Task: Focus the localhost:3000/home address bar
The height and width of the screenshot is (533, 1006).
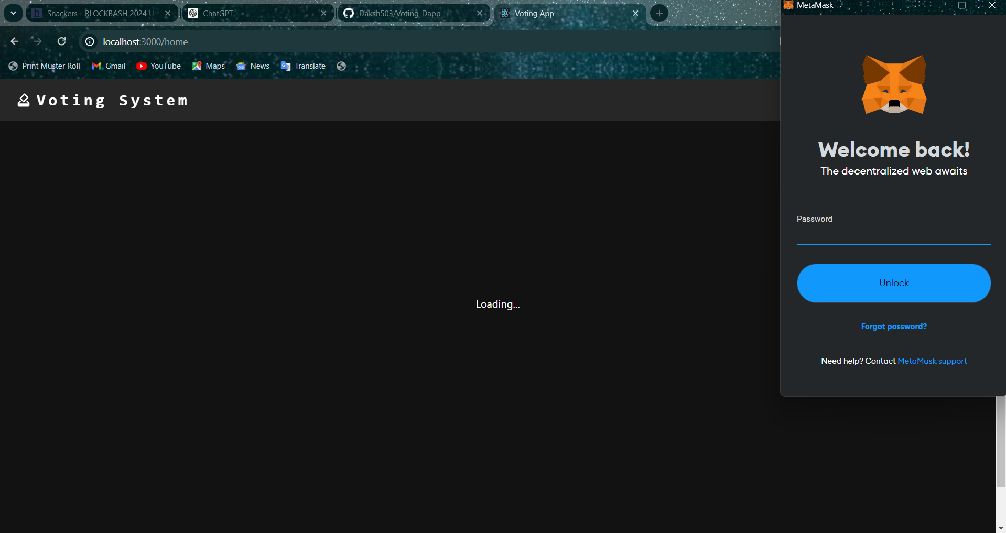Action: [430, 41]
